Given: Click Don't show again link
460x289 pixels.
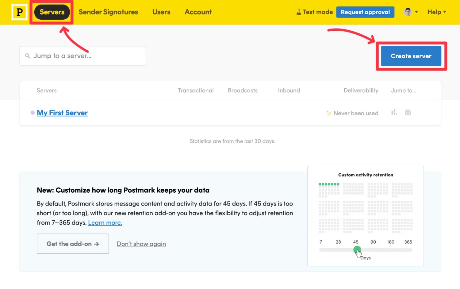Looking at the screenshot, I should 141,244.
